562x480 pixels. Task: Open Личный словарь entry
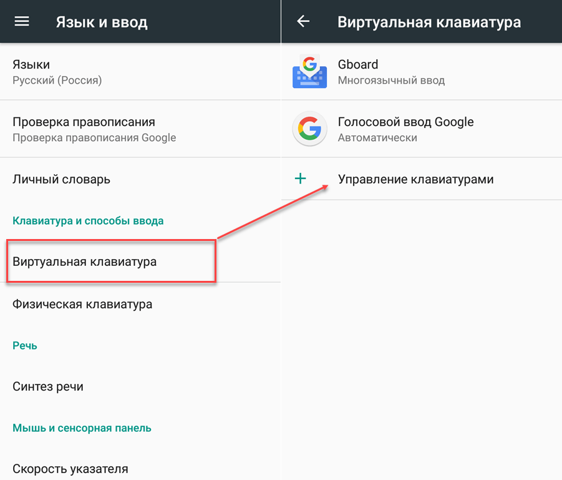click(x=140, y=179)
